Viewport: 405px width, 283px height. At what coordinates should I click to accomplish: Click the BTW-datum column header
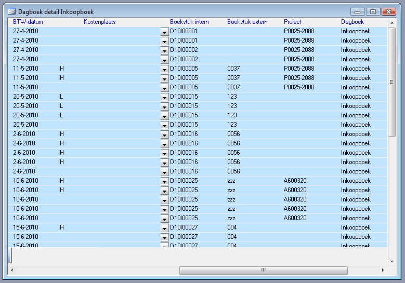tap(28, 22)
